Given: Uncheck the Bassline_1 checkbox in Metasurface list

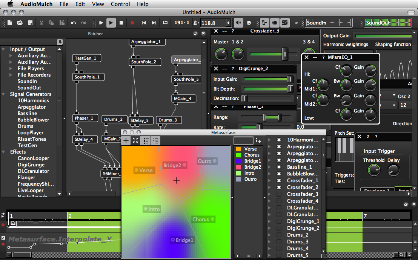Looking at the screenshot, I should click(279, 167).
